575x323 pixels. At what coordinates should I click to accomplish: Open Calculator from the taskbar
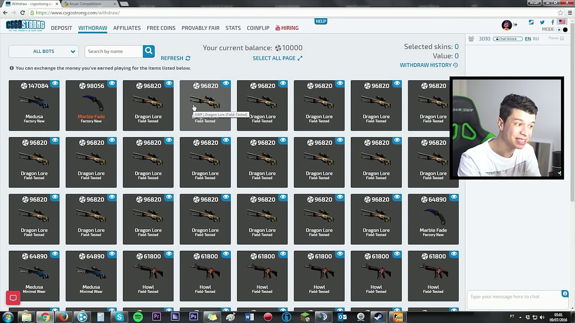coord(101,317)
